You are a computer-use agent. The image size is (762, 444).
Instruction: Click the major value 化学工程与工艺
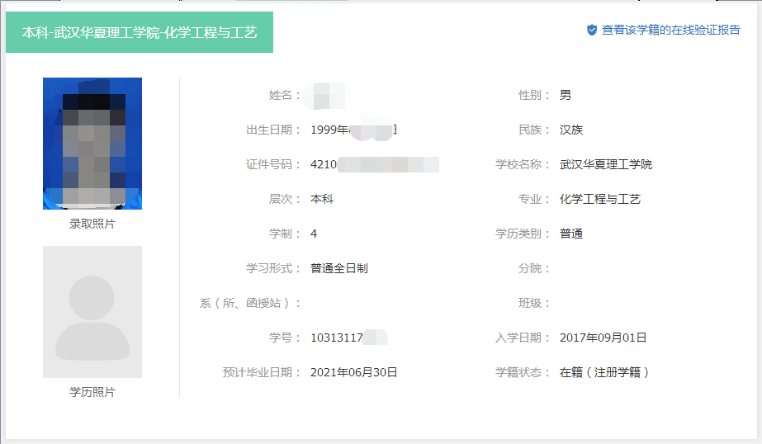click(x=599, y=199)
